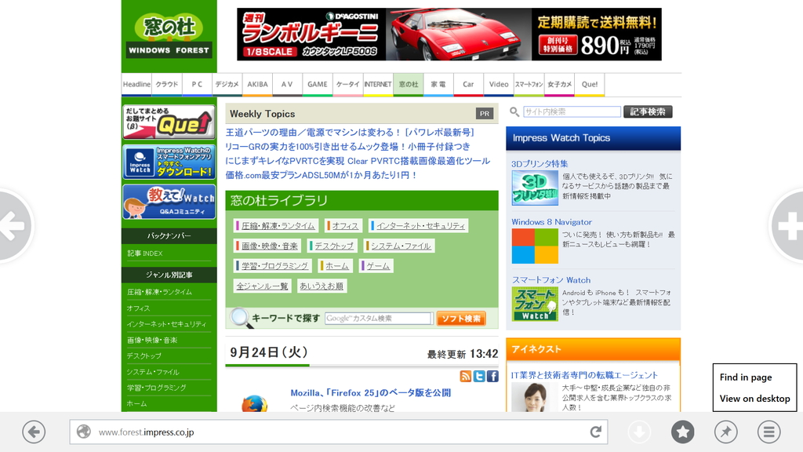Screen dimensions: 803x452
Task: Open 全ジャンル一覧 link
Action: [262, 286]
